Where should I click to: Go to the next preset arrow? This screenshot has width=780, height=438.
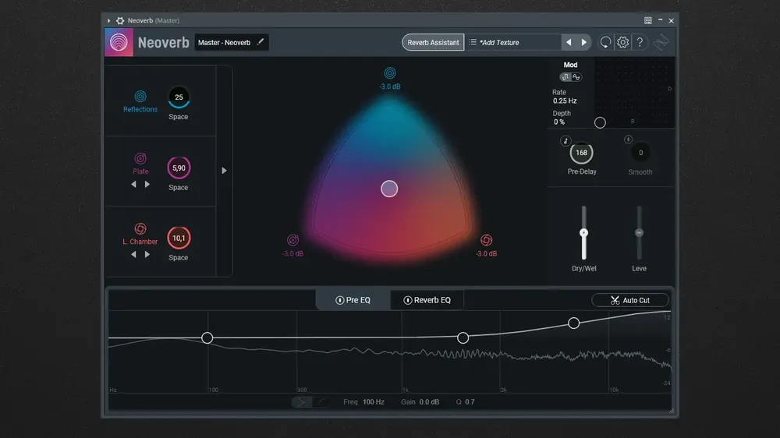tap(583, 42)
